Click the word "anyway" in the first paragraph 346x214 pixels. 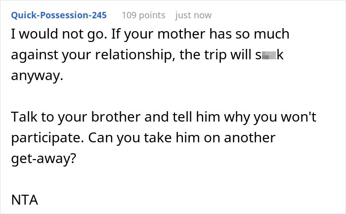coord(36,76)
